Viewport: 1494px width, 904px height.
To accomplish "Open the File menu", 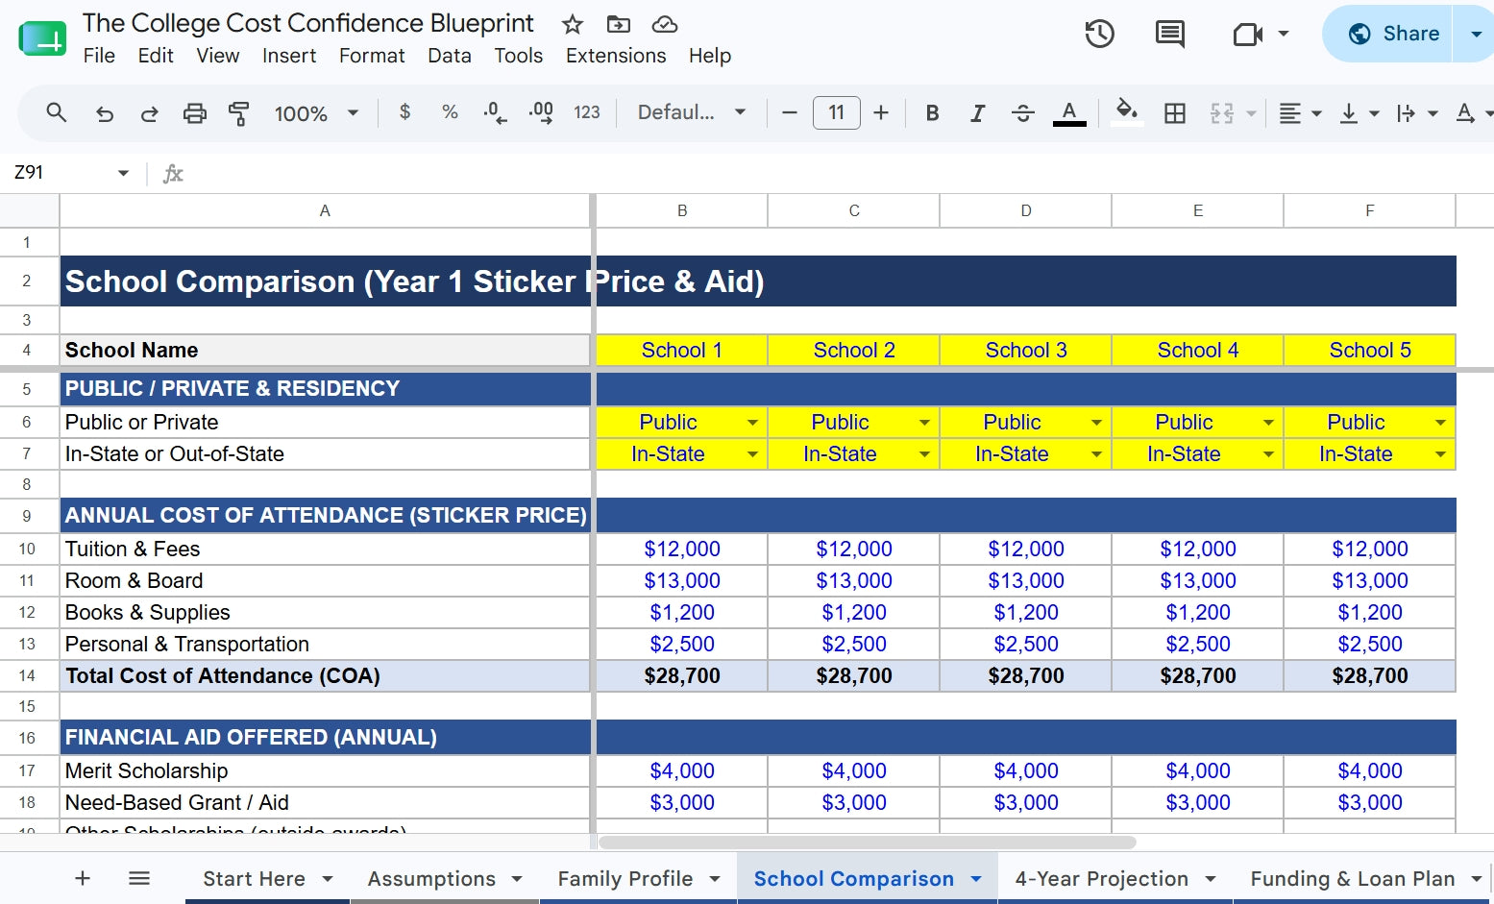I will pyautogui.click(x=99, y=56).
